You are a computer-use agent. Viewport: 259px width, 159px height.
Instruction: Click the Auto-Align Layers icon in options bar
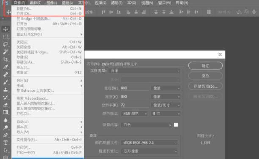tap(209, 12)
